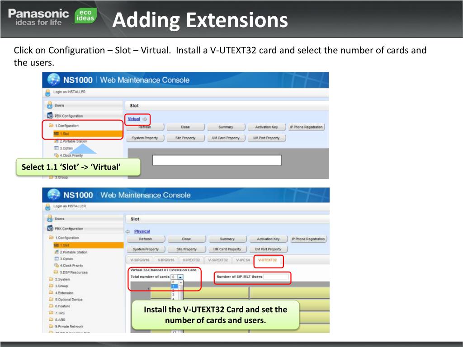Screen dimensions: 463x347
Task: Click System Property in the Virtual-link console
Action: 145,138
